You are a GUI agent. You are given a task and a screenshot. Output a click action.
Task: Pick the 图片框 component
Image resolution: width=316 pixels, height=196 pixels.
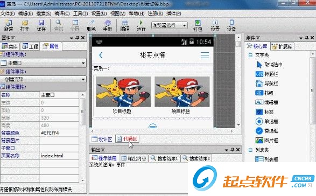267,140
